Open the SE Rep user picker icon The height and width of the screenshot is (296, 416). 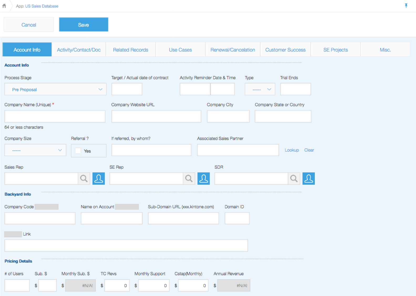pyautogui.click(x=204, y=179)
